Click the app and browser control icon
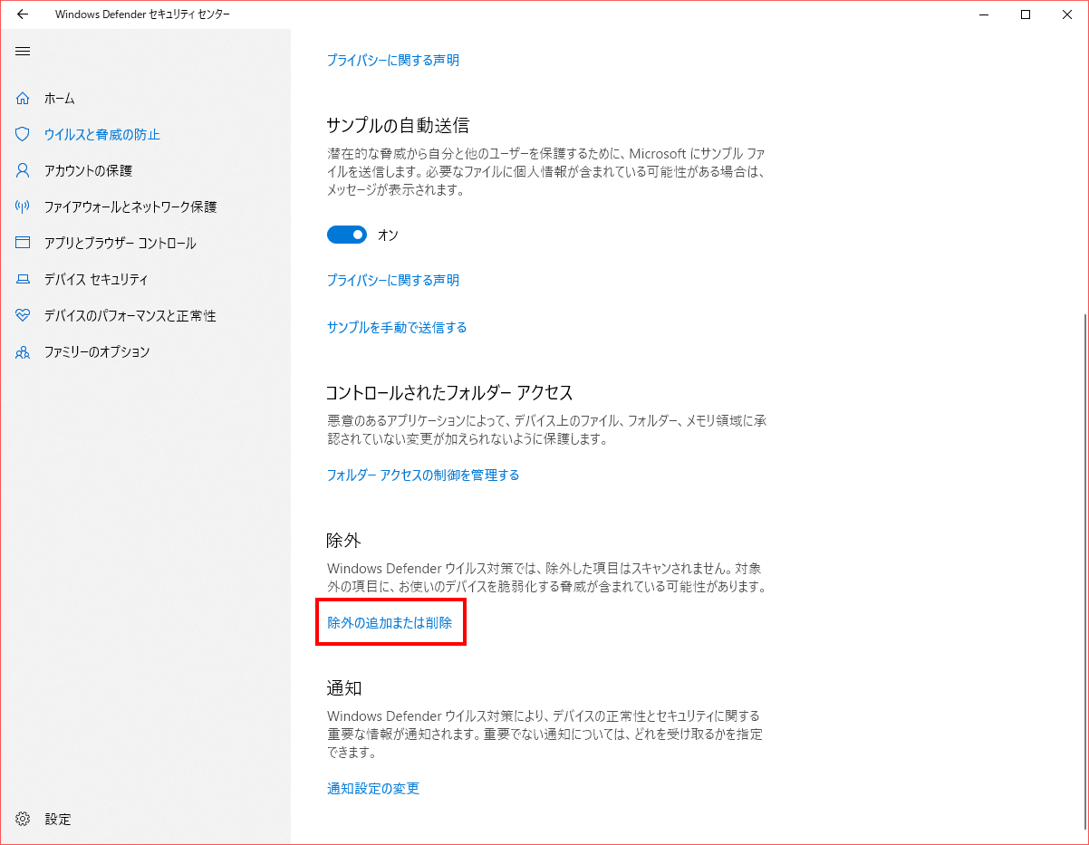1089x845 pixels. click(23, 243)
